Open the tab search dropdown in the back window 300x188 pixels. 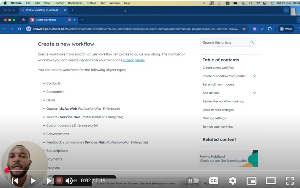tap(286, 10)
